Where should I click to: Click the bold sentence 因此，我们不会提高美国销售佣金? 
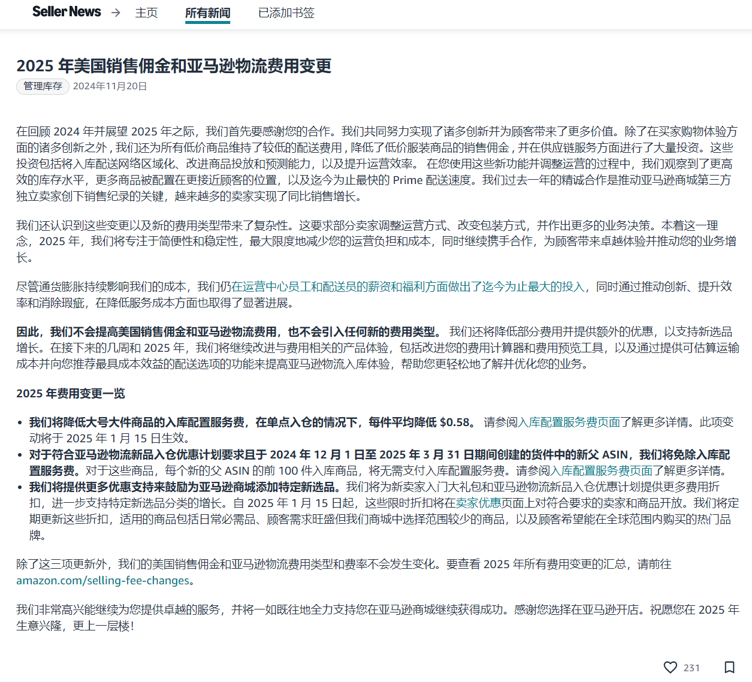pyautogui.click(x=229, y=332)
